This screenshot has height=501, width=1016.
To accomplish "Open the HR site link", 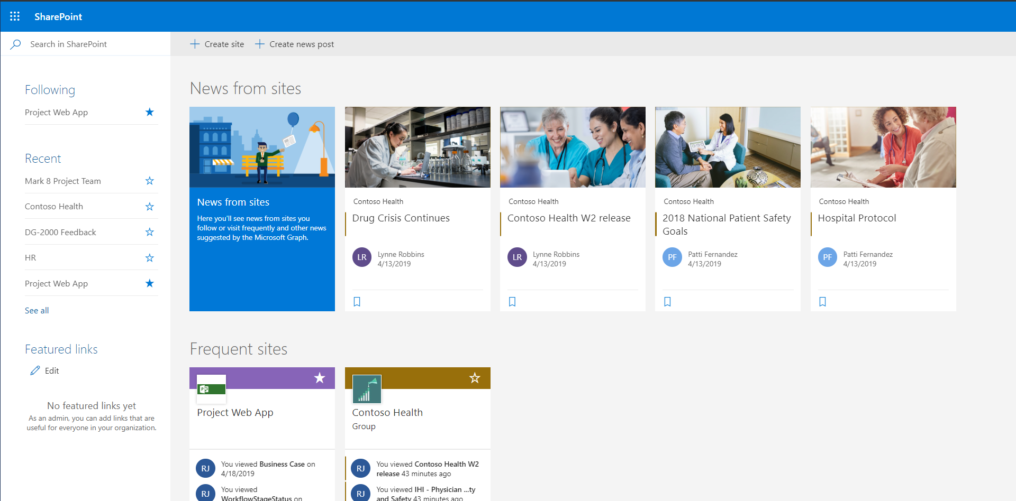I will coord(30,258).
